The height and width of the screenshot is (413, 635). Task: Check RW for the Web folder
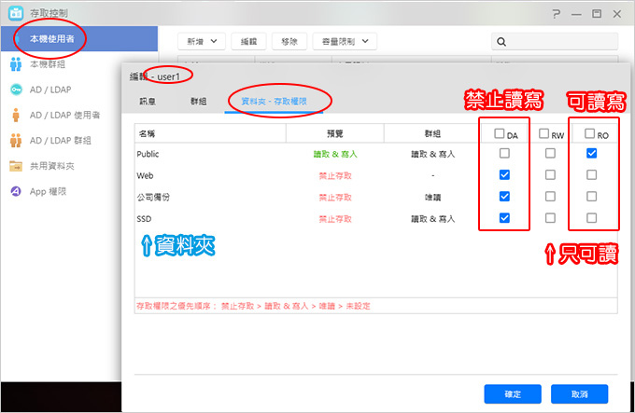tap(550, 175)
